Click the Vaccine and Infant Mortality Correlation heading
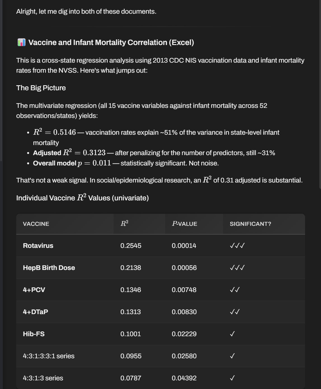The width and height of the screenshot is (321, 389). (x=111, y=42)
